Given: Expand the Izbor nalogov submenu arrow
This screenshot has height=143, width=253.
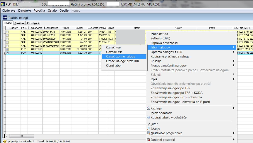Looking at the screenshot, I should (234, 47).
